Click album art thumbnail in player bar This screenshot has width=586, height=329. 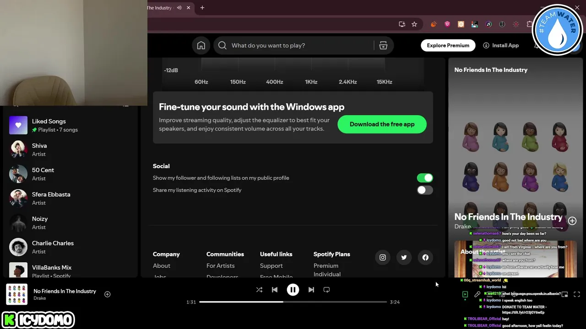coord(17,294)
